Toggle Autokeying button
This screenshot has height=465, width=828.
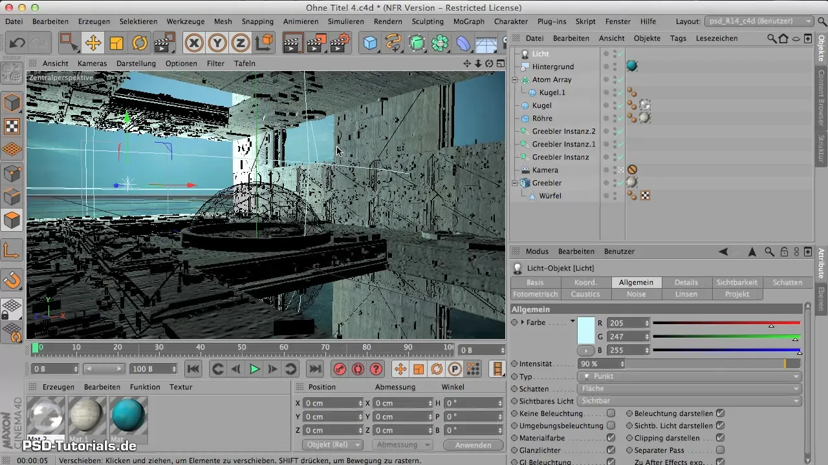[x=358, y=369]
